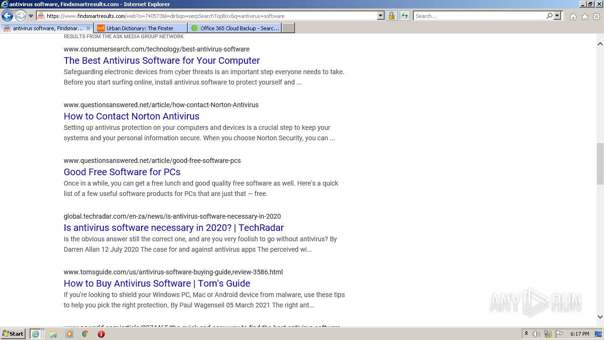
Task: Click the Home icon
Action: [x=573, y=17]
